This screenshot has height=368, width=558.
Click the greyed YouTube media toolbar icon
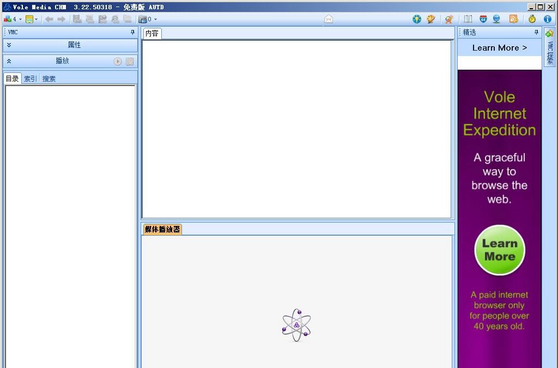(90, 19)
